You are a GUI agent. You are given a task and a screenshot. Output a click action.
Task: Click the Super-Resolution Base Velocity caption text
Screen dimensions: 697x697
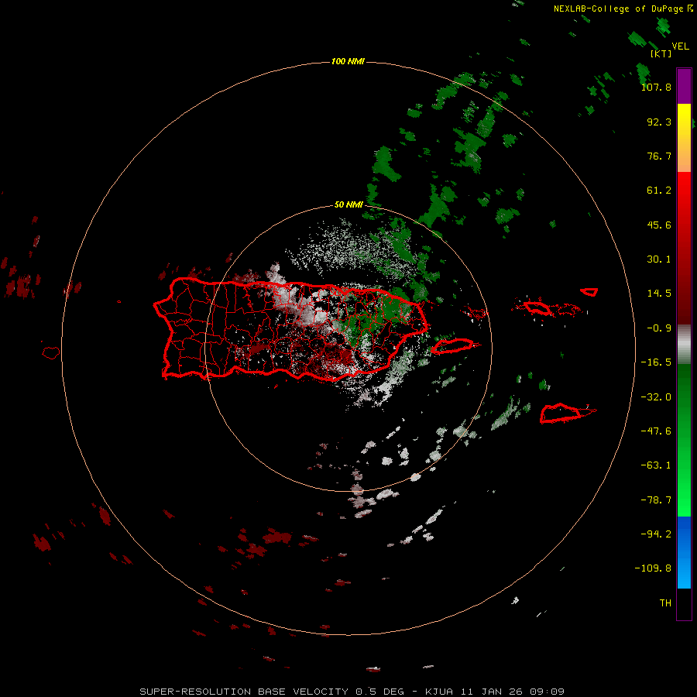[352, 692]
